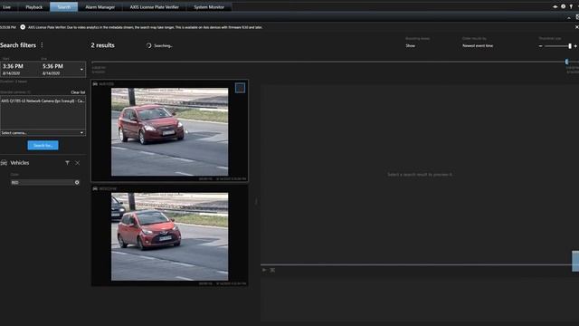Click the 3:36 PM start time
The width and height of the screenshot is (579, 326).
click(x=13, y=66)
